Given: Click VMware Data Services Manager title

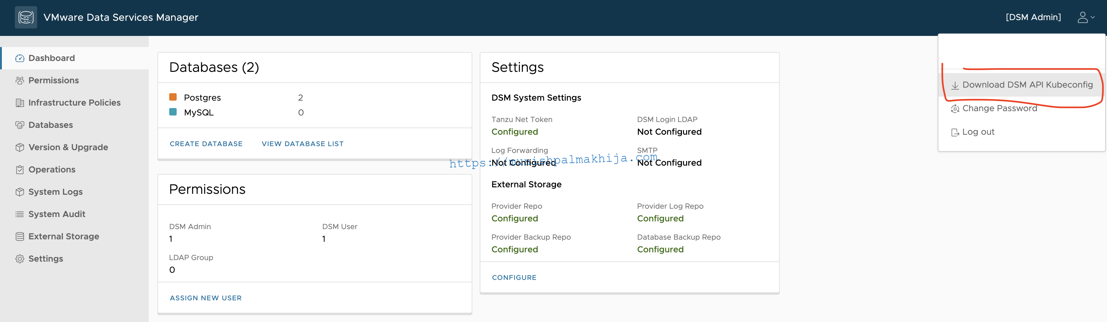Looking at the screenshot, I should tap(121, 17).
